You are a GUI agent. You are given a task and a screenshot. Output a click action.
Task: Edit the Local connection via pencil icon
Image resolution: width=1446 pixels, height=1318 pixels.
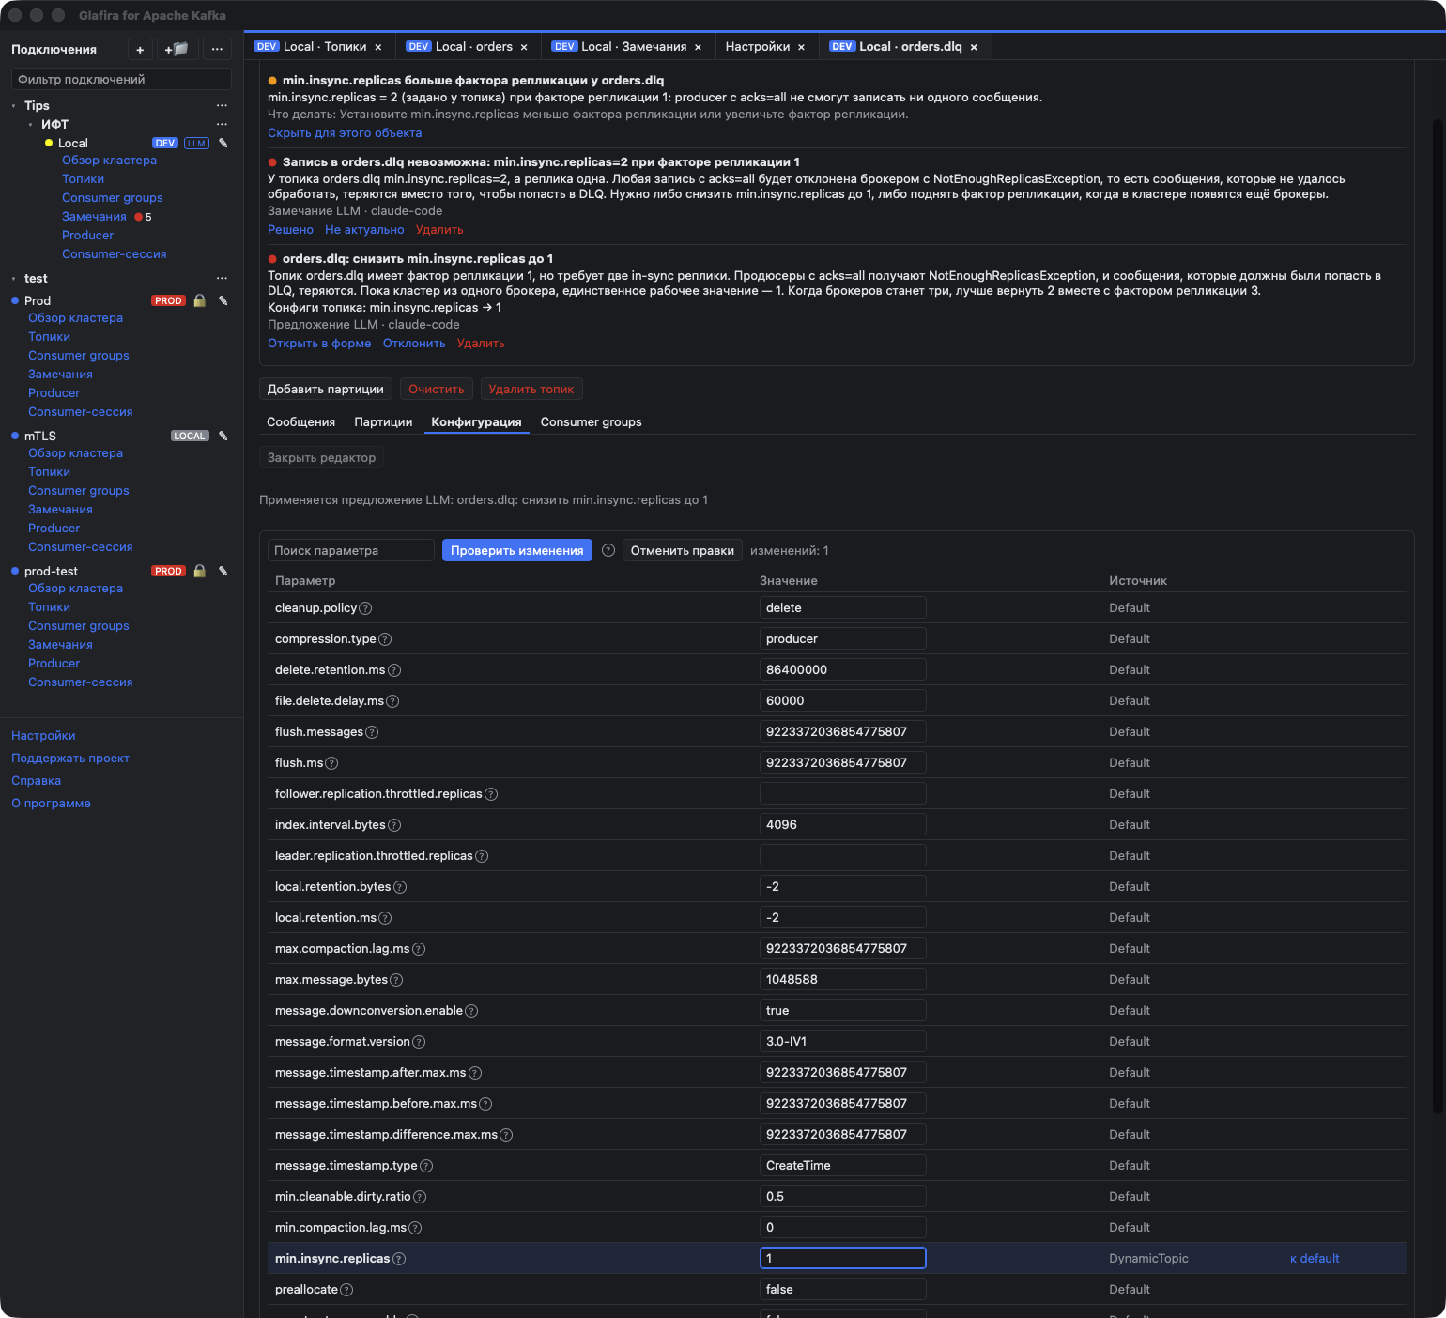(x=223, y=143)
